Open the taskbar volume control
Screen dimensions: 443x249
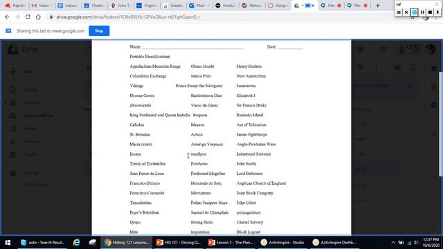pyautogui.click(x=416, y=243)
